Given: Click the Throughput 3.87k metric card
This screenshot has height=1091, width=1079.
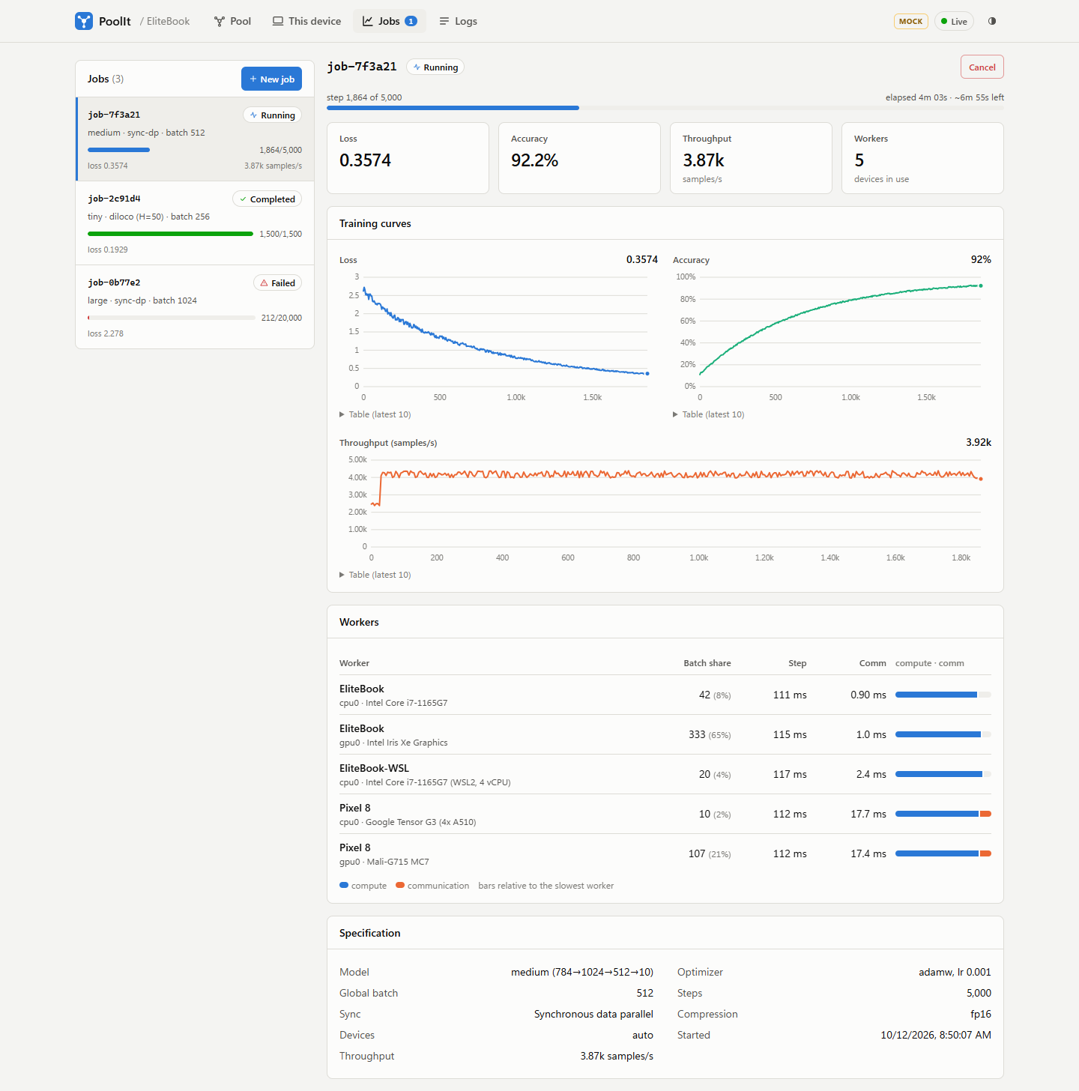Looking at the screenshot, I should (x=751, y=158).
